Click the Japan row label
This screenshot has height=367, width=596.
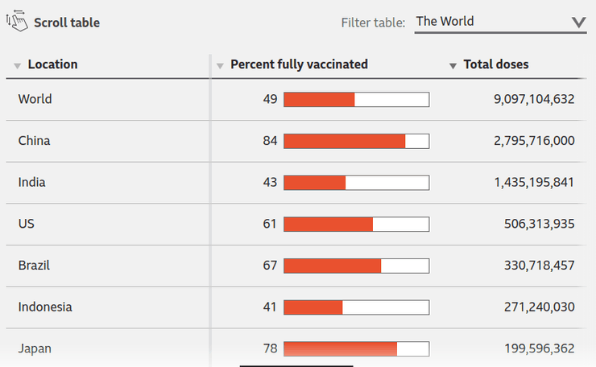[x=35, y=348]
